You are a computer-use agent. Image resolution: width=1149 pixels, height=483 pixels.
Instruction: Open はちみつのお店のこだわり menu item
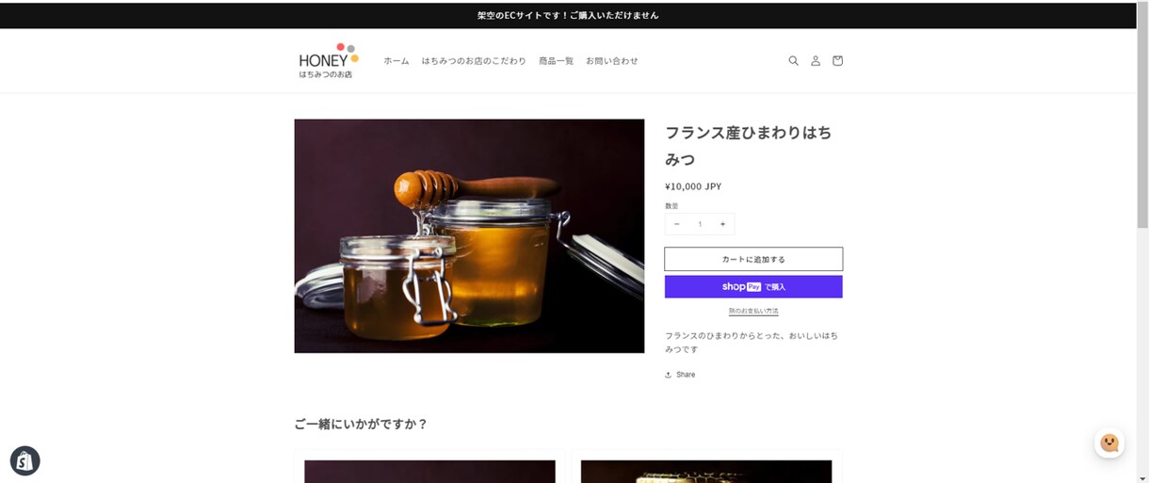pos(474,61)
